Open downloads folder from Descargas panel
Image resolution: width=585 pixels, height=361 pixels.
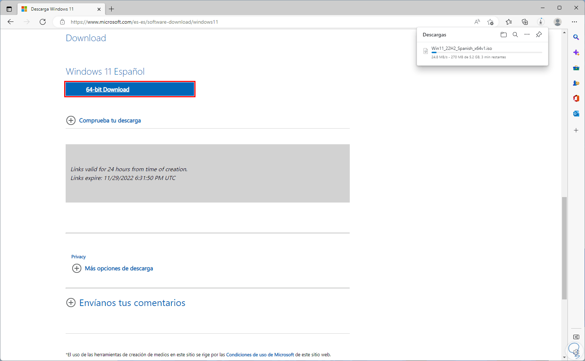point(504,35)
